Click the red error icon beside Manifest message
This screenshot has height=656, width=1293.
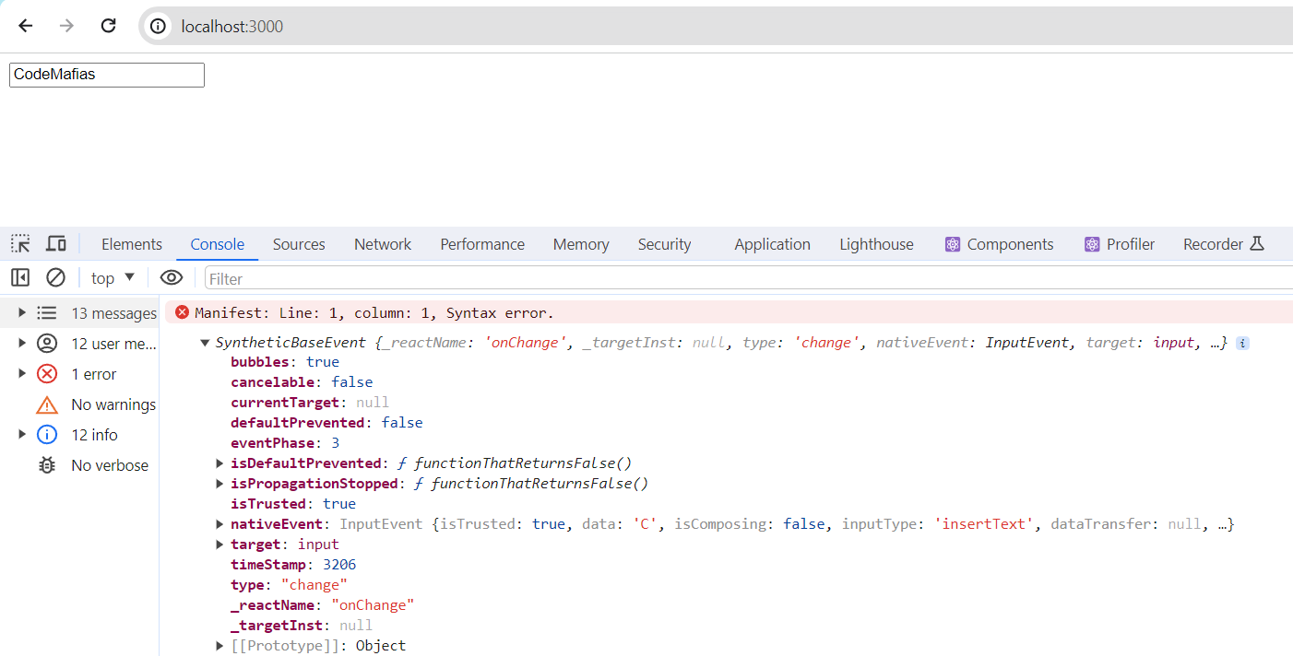point(182,312)
